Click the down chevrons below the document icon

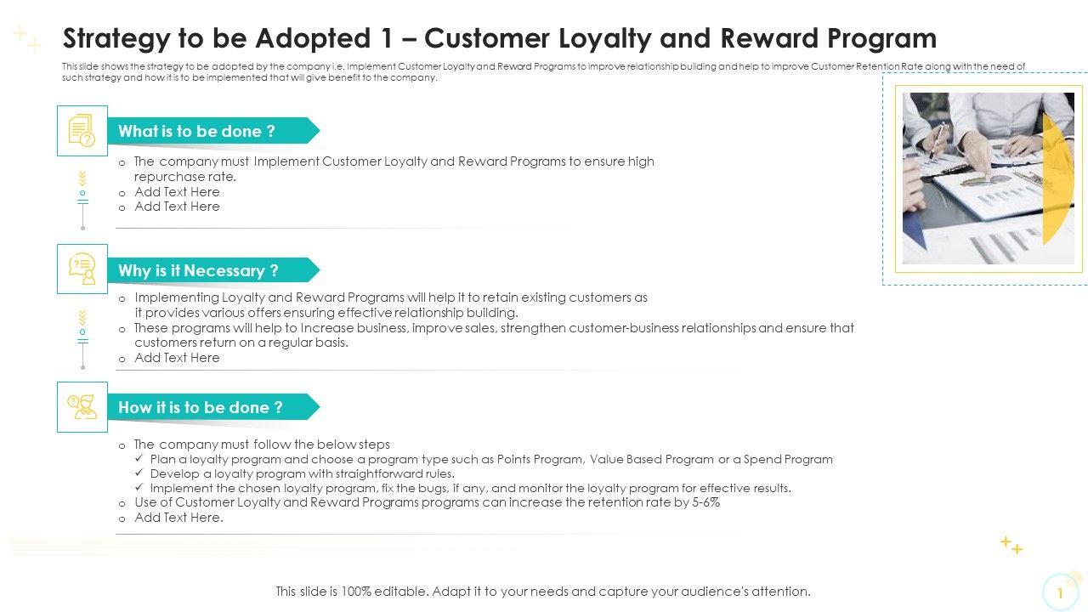coord(82,178)
